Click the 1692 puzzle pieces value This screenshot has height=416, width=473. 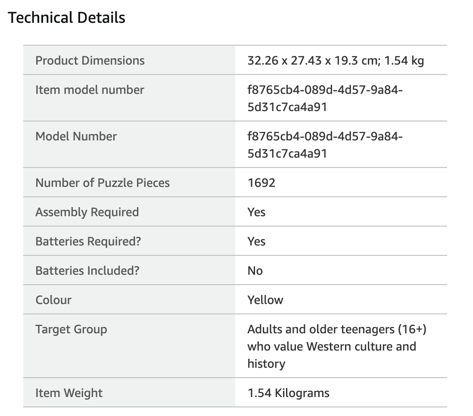coord(261,183)
